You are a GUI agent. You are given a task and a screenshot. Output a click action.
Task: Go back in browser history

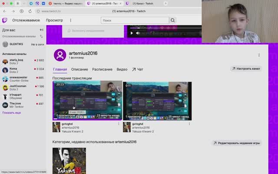(x=5, y=11)
